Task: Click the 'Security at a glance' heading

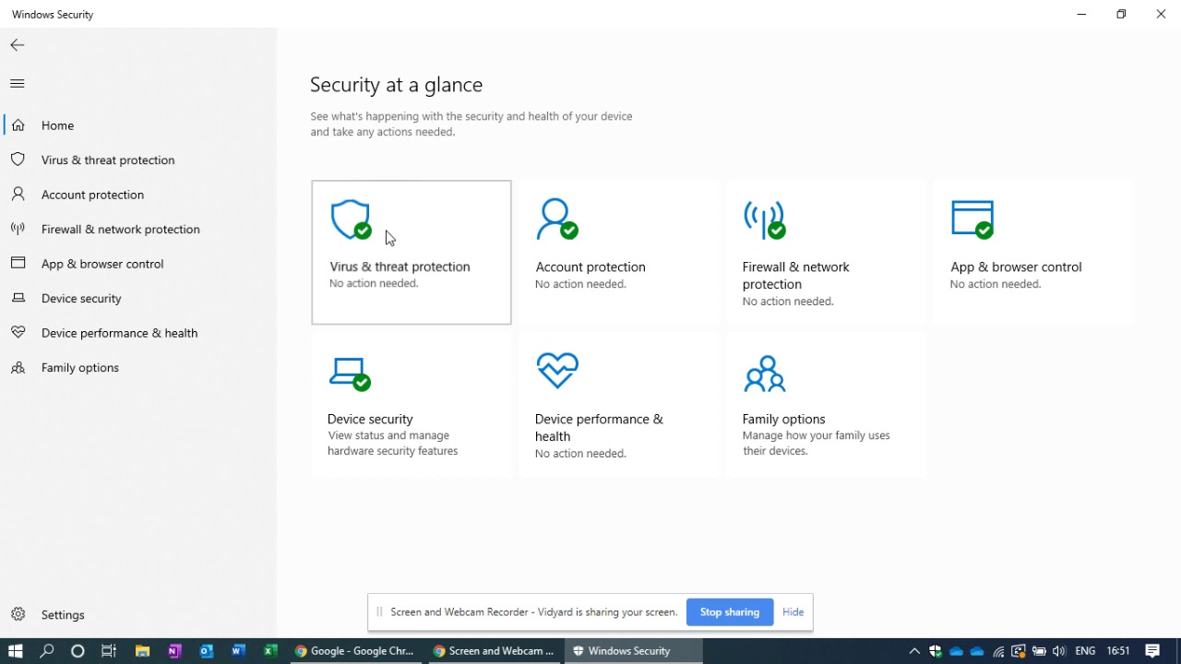Action: pos(397,85)
